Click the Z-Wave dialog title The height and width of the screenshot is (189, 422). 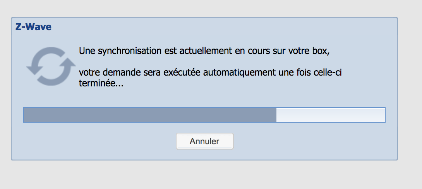(x=33, y=27)
